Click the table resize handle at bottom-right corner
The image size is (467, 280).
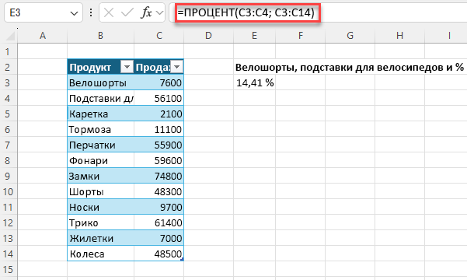pyautogui.click(x=182, y=259)
